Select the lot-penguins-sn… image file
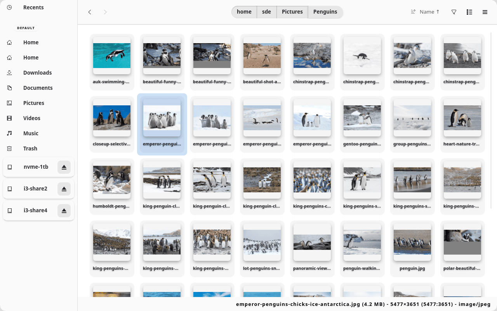Screen dimensions: 497x311 pos(262,249)
